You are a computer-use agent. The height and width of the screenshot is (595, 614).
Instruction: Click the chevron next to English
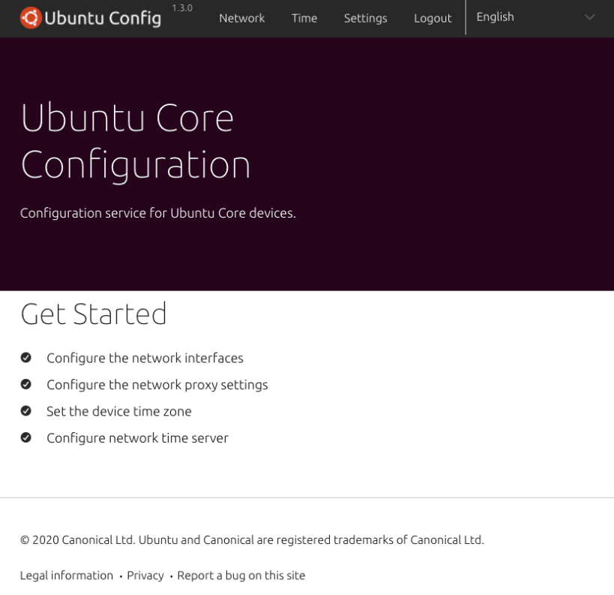589,18
